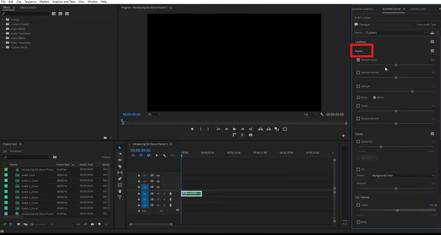Open the EQ Preset Background Voice dropdown
The image size is (441, 235).
403,176
